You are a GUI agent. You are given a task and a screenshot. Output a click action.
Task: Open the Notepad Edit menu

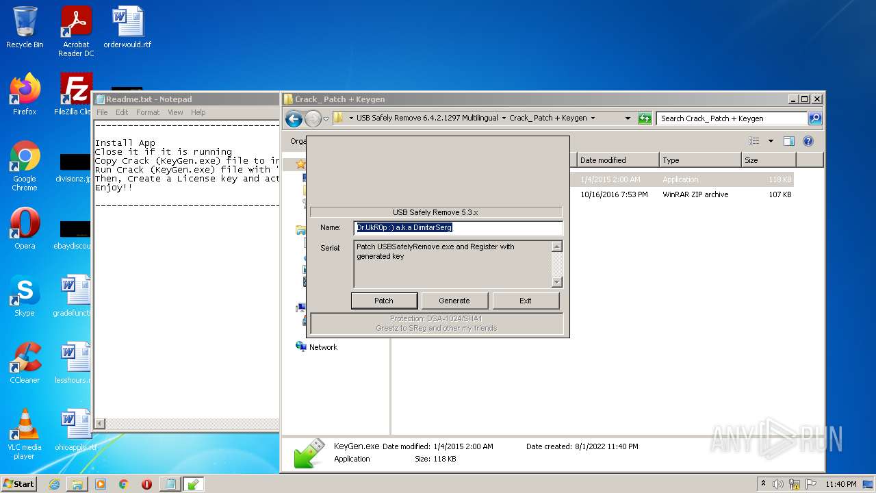(x=122, y=112)
